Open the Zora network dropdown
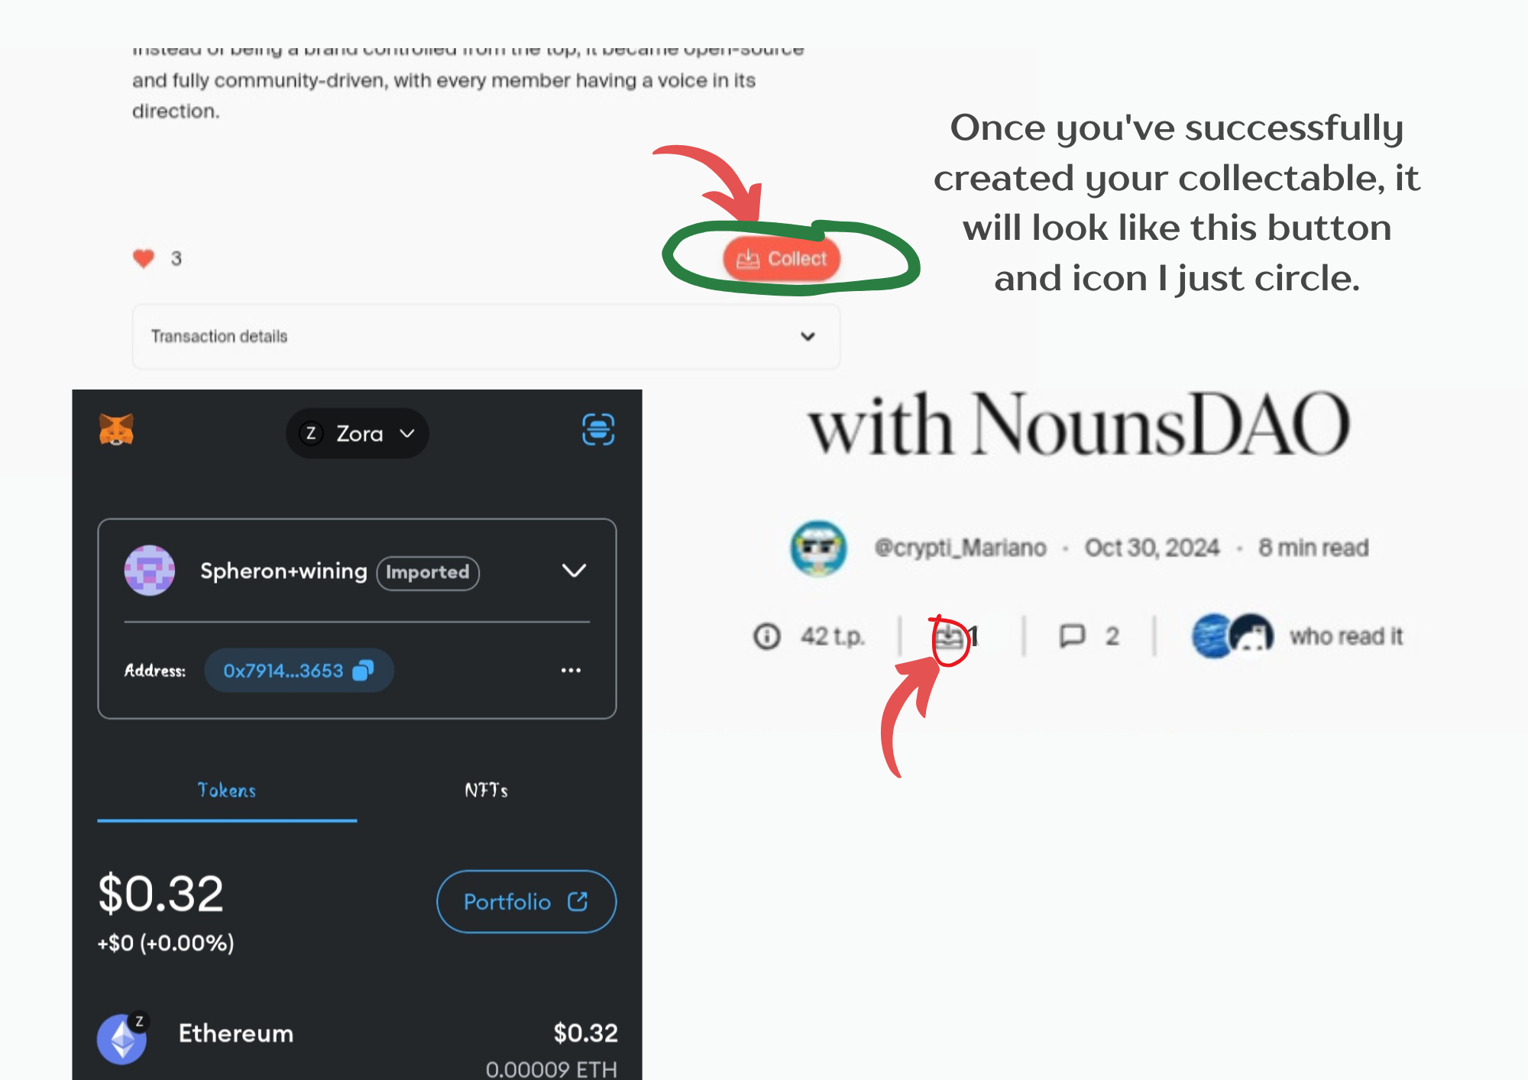The height and width of the screenshot is (1080, 1528). (x=357, y=433)
